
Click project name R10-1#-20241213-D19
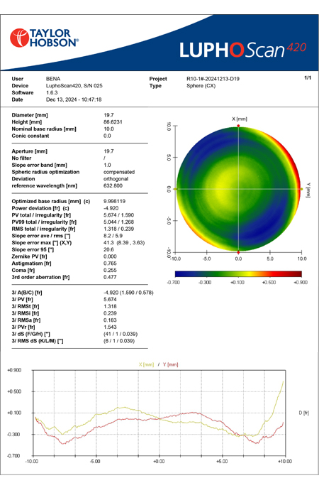click(213, 79)
